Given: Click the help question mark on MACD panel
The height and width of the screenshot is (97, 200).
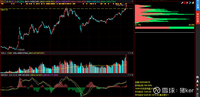Looking at the screenshot, I should point(128,75).
